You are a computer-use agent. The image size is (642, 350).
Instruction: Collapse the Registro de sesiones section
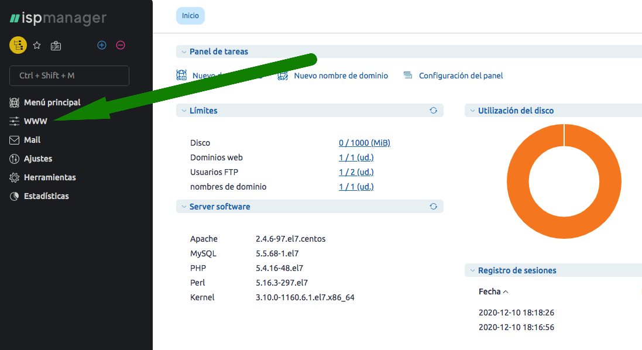coord(472,270)
